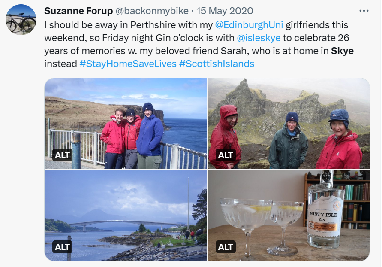This screenshot has width=382, height=267.
Task: View the Misty Isle Gin bottle photo
Action: coord(289,215)
